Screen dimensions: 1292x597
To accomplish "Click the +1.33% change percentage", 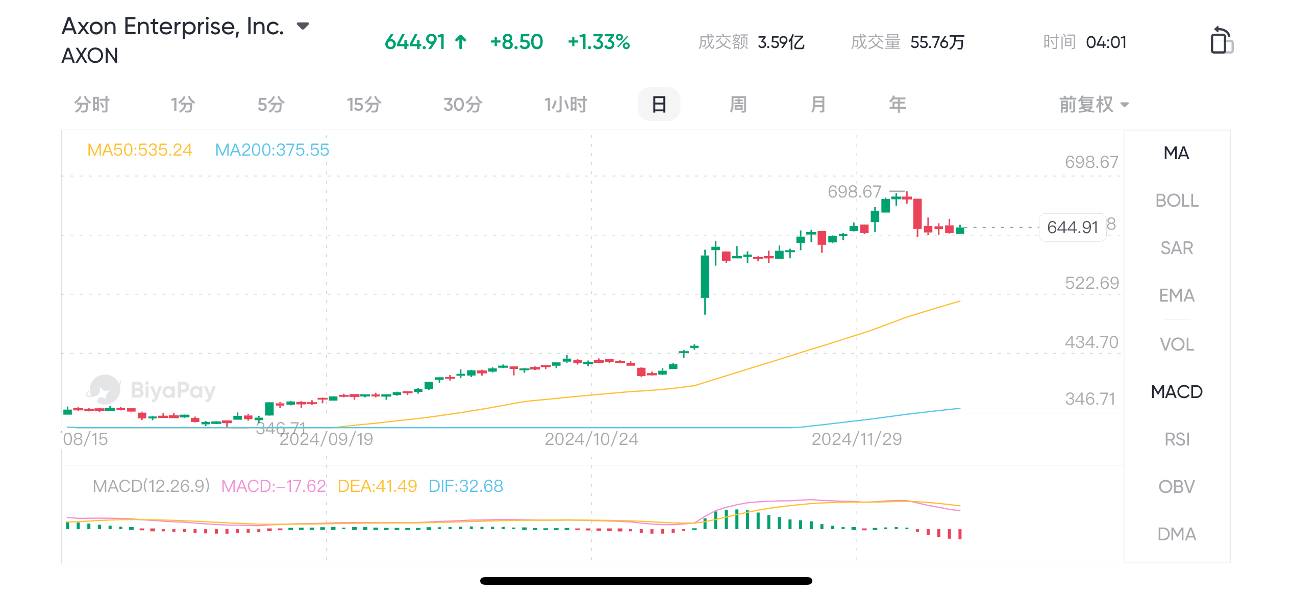I will [599, 42].
